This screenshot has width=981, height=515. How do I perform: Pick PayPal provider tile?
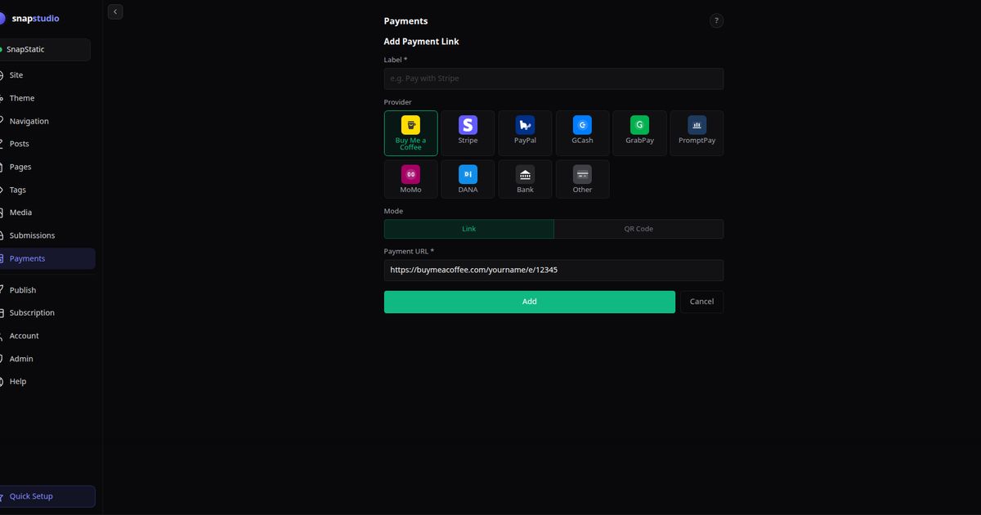(525, 133)
